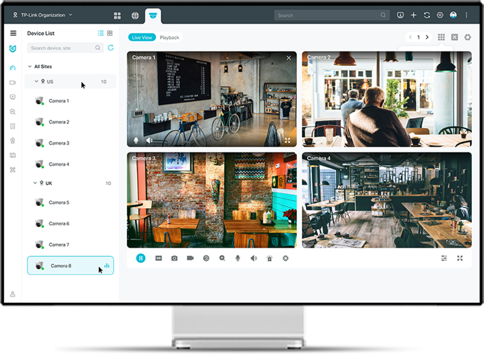Refresh the device list

111,48
